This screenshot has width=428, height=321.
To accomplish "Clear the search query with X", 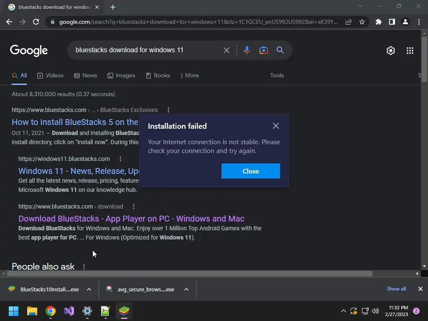I will [227, 50].
